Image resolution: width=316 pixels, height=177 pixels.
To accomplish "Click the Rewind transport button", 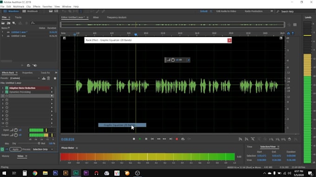I will point(158,139).
